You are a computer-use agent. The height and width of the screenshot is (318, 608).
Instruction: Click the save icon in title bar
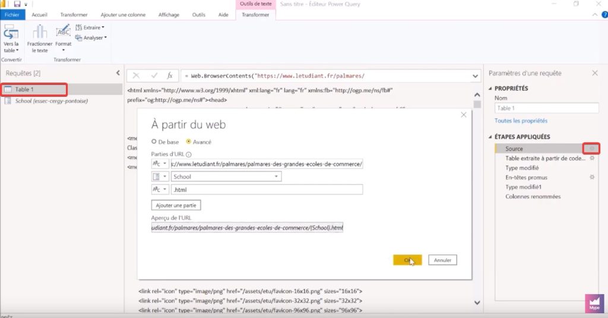click(17, 4)
